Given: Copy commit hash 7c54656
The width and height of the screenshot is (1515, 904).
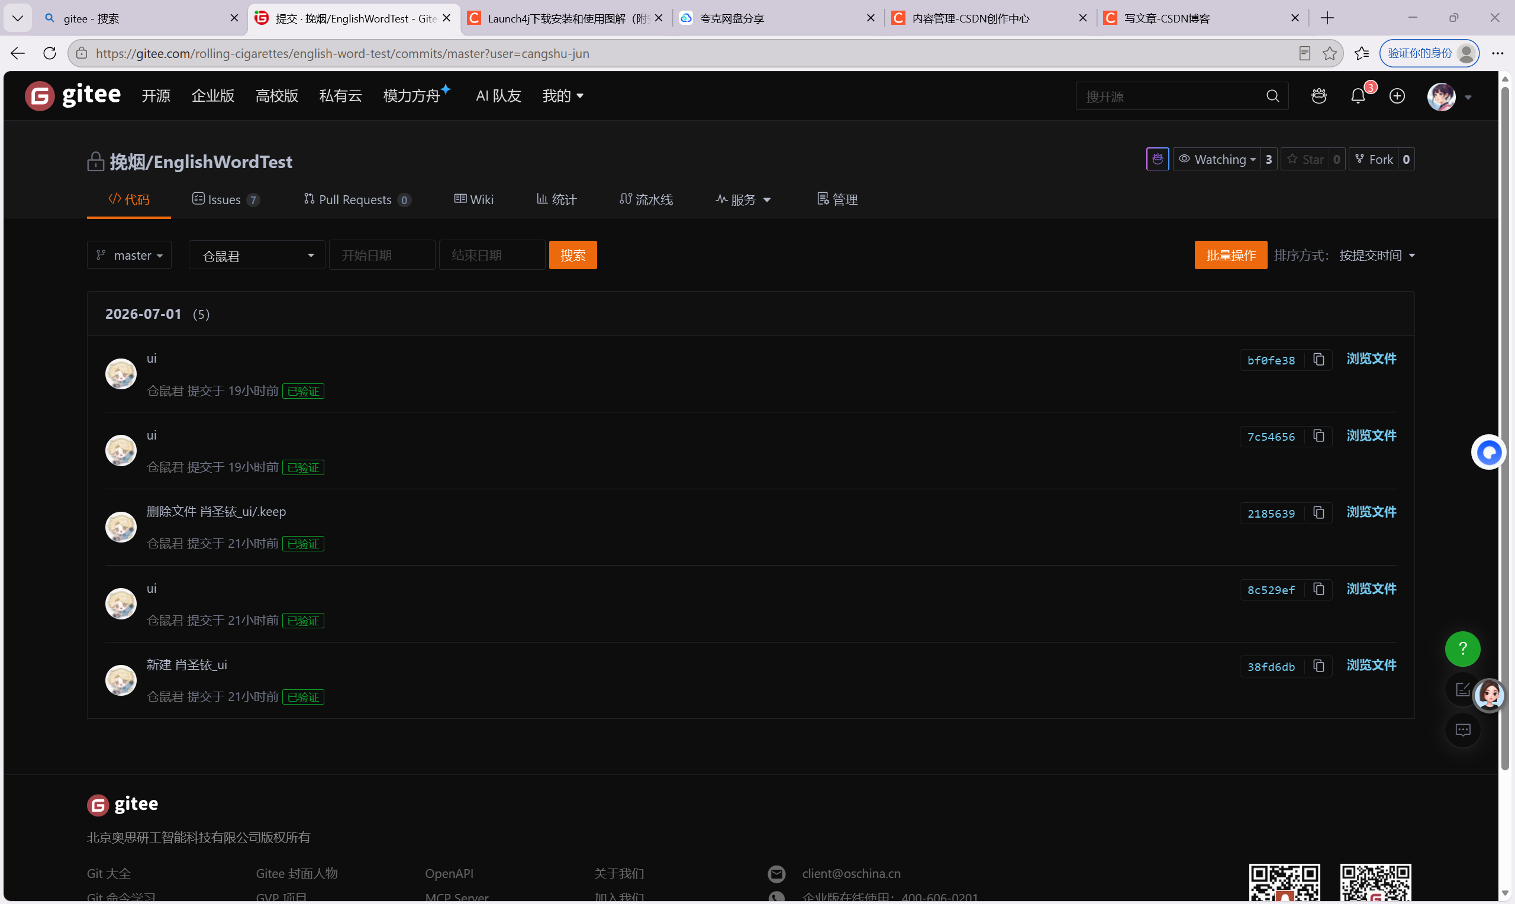Looking at the screenshot, I should tap(1319, 436).
